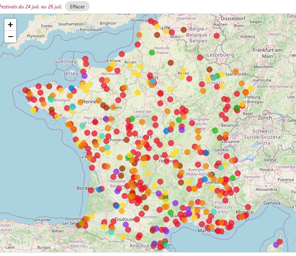Screen dimensions: 296x256
Task: Open teal marker below Pays de la Loire label
Action: click(x=83, y=126)
